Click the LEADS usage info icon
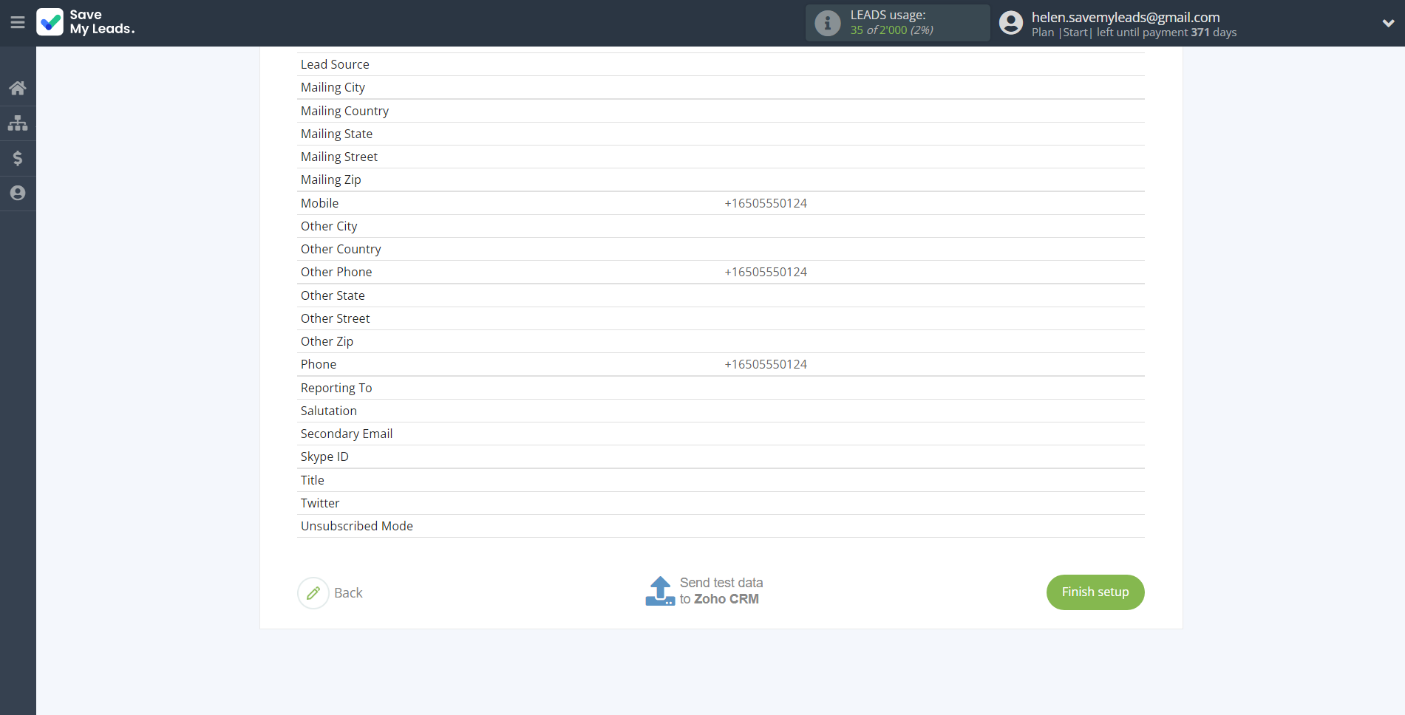This screenshot has height=715, width=1405. coord(828,23)
